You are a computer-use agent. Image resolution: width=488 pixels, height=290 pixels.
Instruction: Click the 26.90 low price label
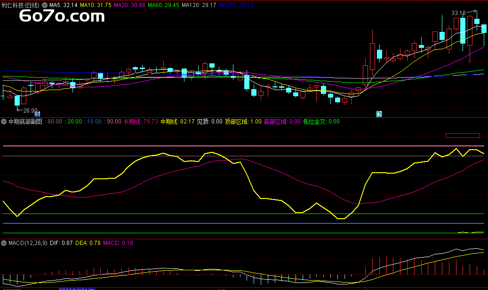(x=30, y=111)
